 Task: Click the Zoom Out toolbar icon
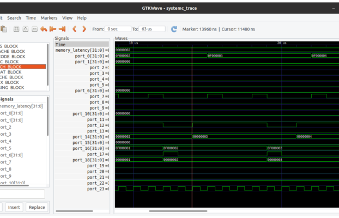(34, 29)
